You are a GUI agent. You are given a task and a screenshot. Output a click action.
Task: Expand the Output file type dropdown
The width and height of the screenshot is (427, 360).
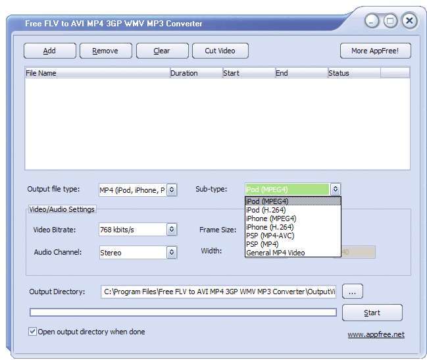[172, 190]
